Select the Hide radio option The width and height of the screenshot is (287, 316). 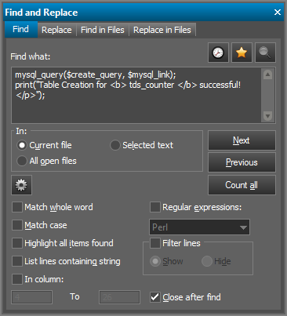click(x=207, y=261)
